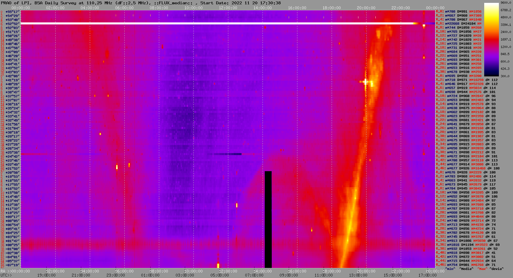Click the '^min^' legend label
Viewport: 513px width, 278px height.
coord(450,269)
